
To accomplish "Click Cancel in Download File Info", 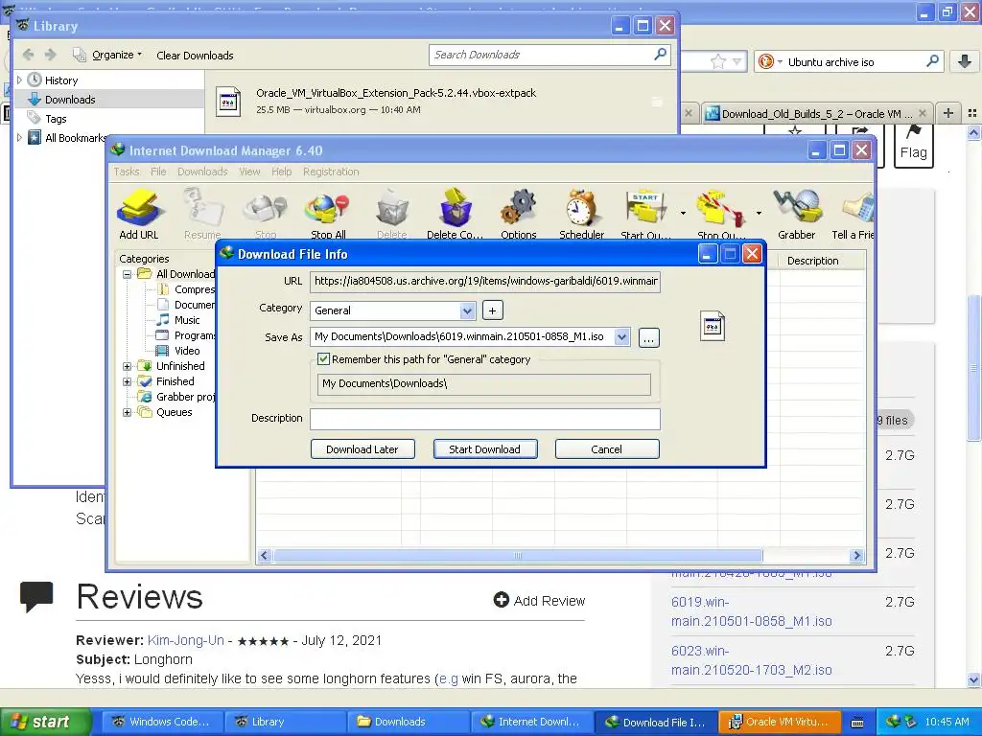I will [x=606, y=449].
